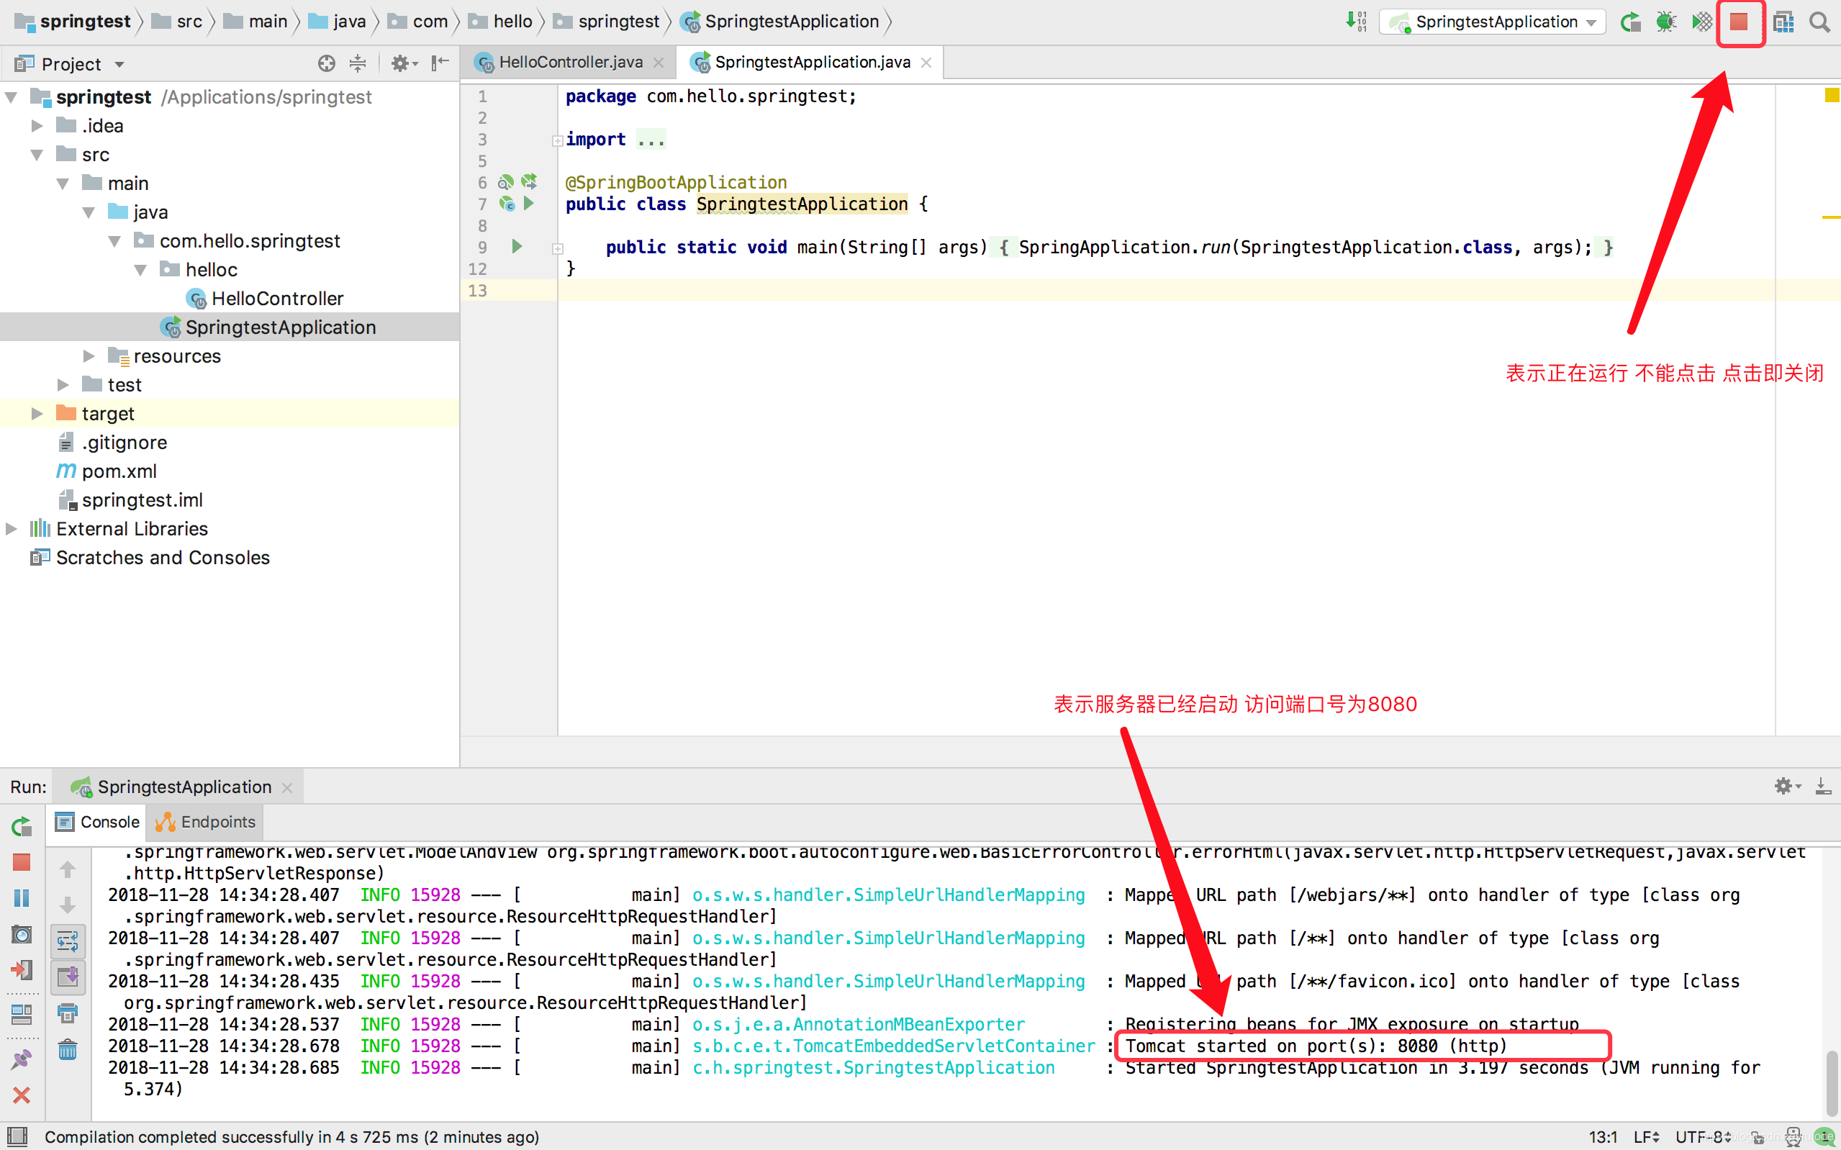The image size is (1841, 1150).
Task: Close the HelloController.java tab
Action: [x=659, y=63]
